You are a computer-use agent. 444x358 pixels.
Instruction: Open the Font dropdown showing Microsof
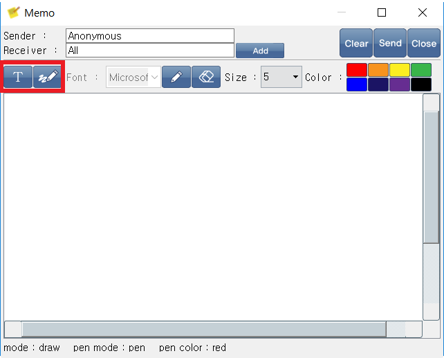pyautogui.click(x=133, y=77)
